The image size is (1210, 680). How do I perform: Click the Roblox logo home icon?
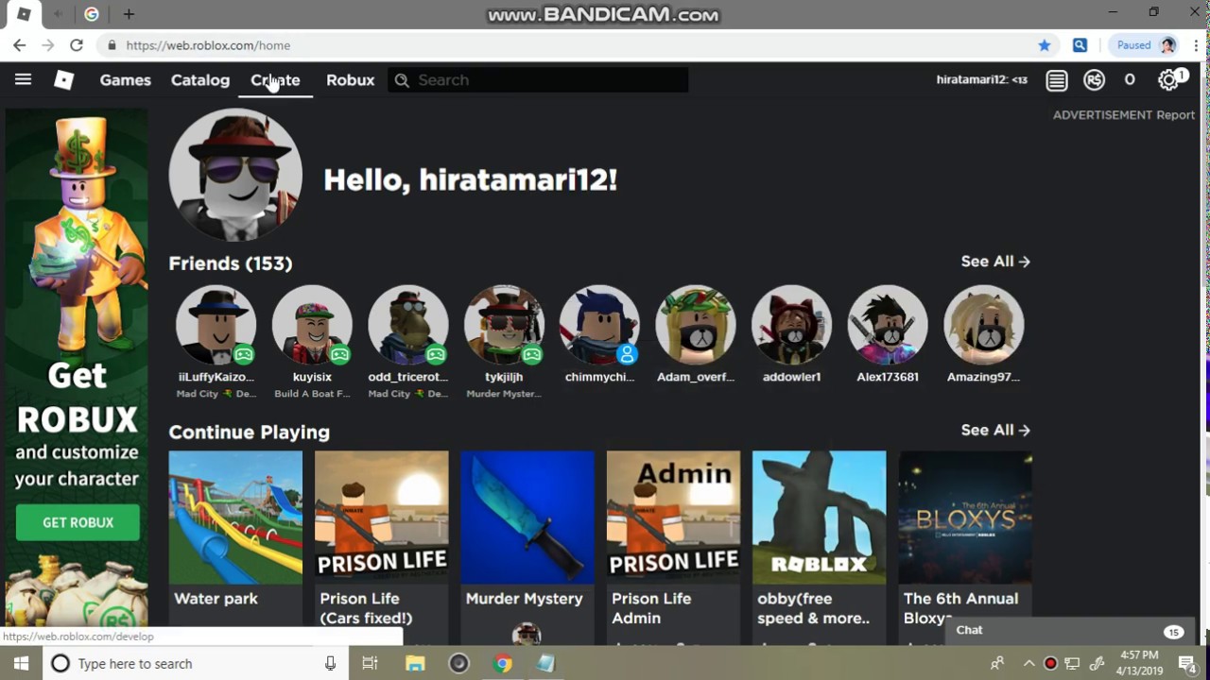click(64, 80)
